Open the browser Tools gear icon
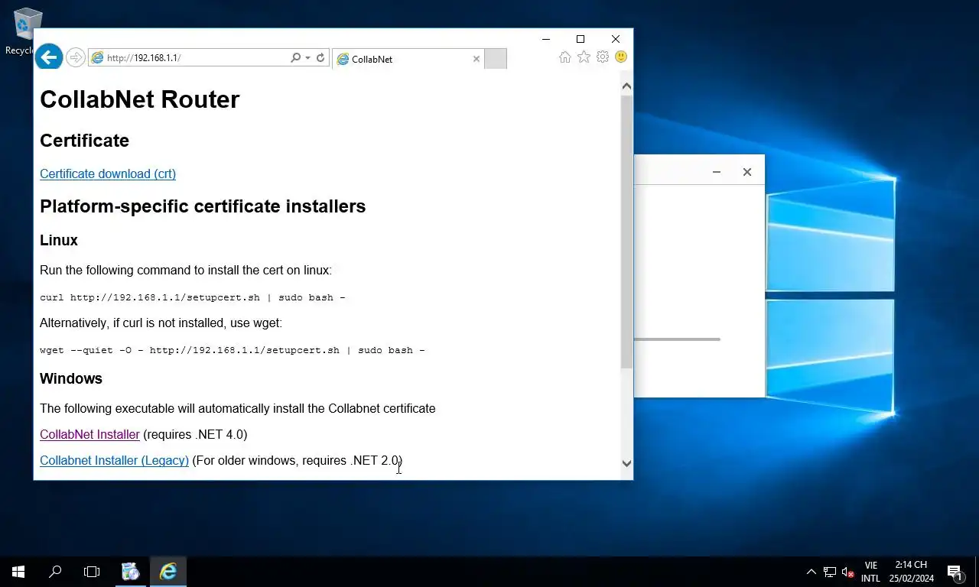 [x=603, y=57]
